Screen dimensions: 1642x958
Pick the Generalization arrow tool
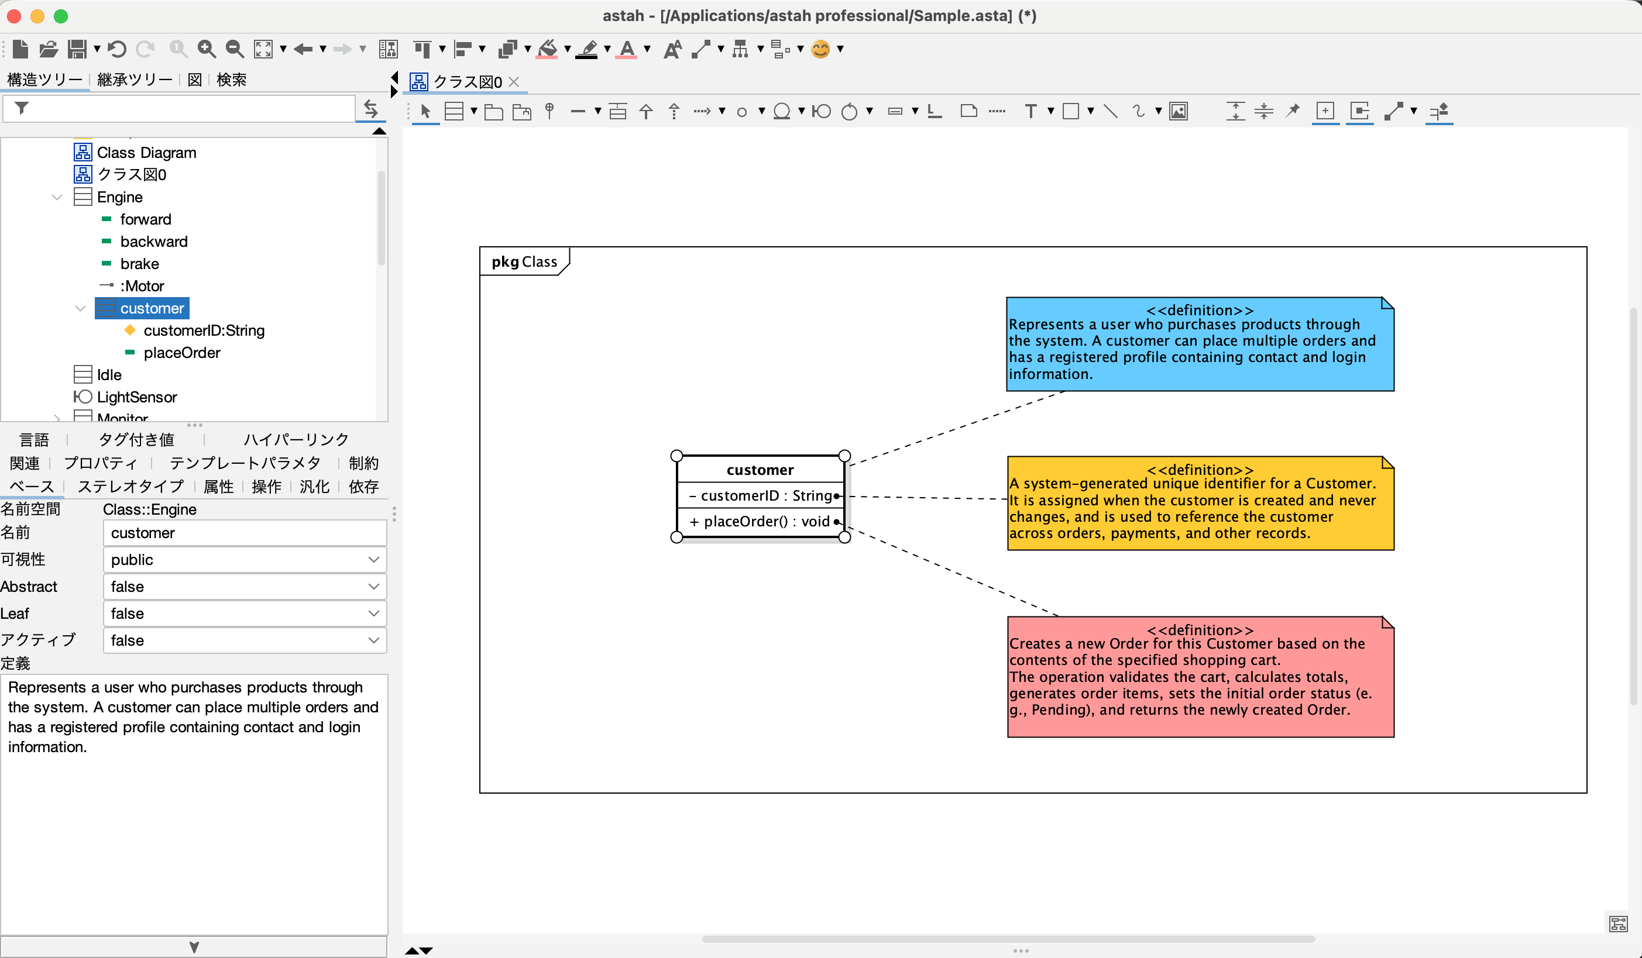coord(645,111)
